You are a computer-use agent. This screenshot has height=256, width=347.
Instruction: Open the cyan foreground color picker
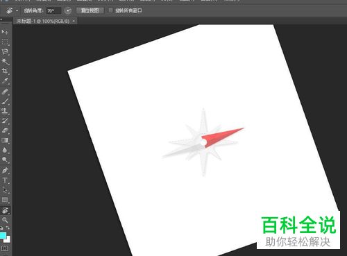coord(3,235)
